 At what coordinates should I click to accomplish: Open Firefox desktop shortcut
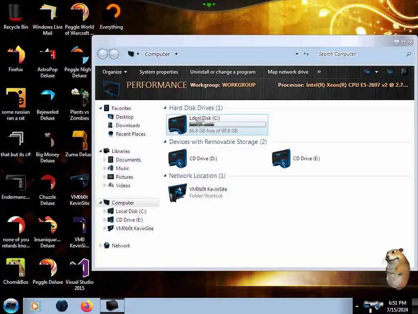coord(16,59)
